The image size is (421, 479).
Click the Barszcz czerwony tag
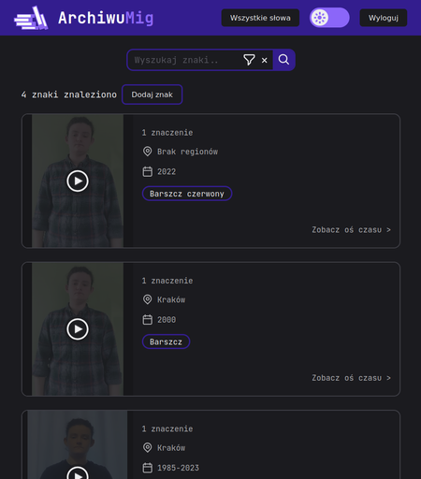click(x=187, y=194)
